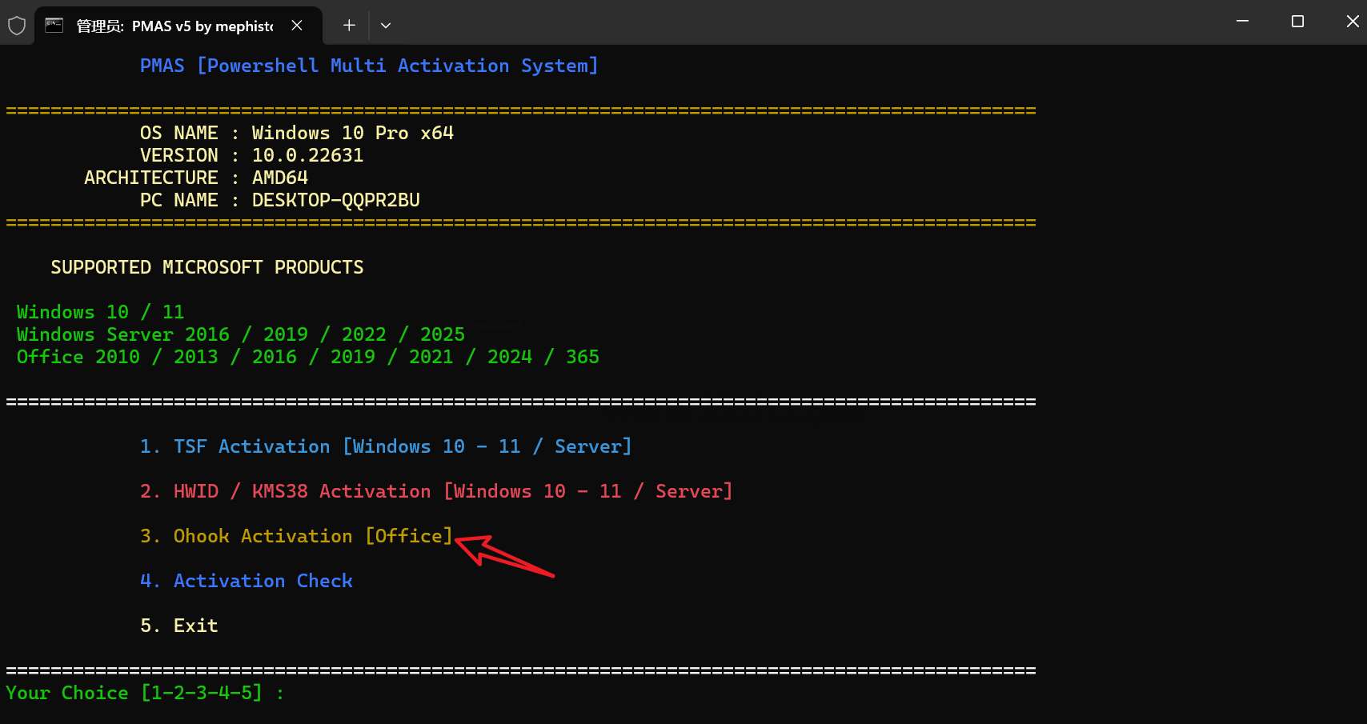This screenshot has width=1367, height=724.
Task: Close the PMAS v5 tab
Action: 297,26
